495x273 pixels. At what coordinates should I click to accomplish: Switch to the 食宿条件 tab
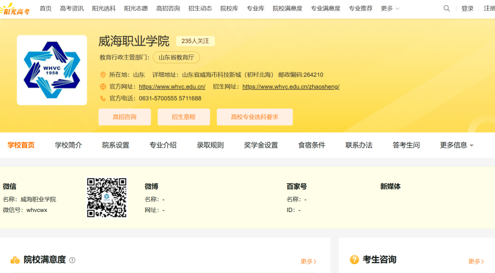(x=312, y=145)
